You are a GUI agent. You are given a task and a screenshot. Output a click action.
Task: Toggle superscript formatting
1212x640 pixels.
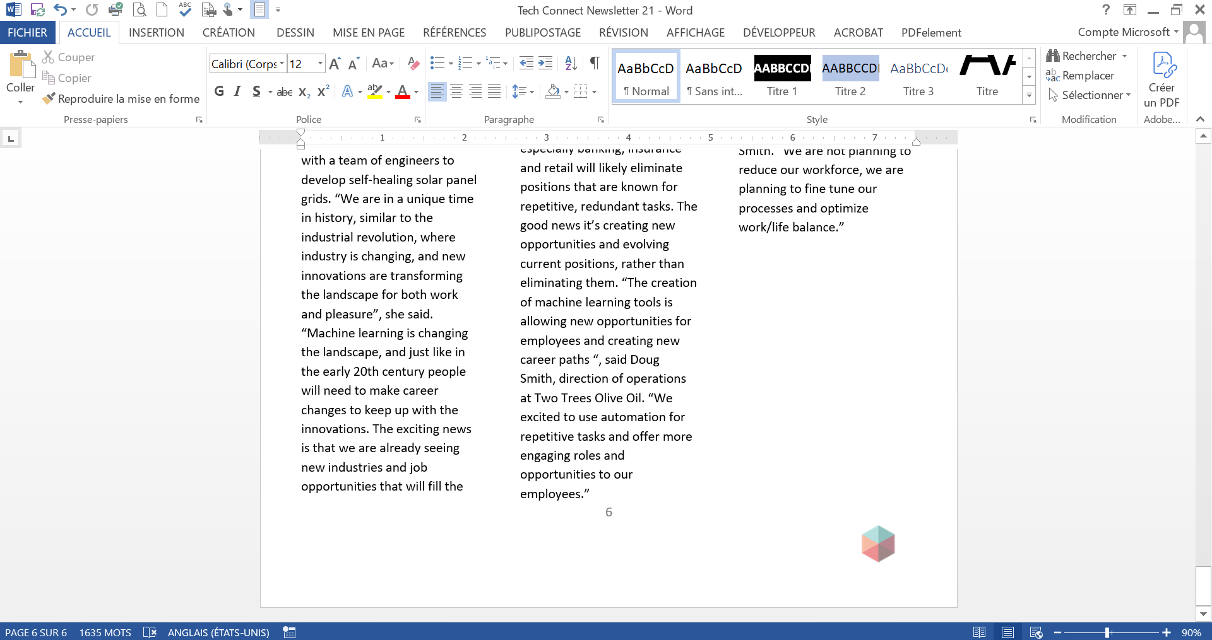click(x=323, y=91)
